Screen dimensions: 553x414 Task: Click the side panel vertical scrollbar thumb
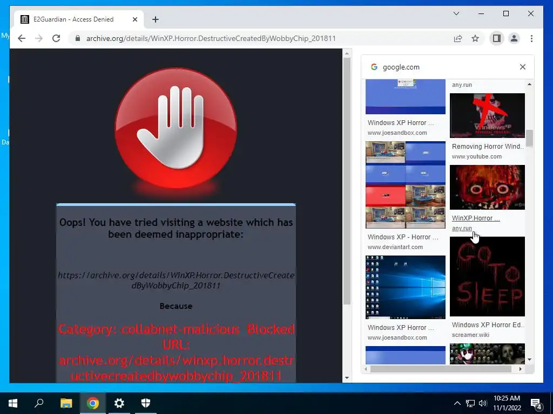pyautogui.click(x=529, y=139)
